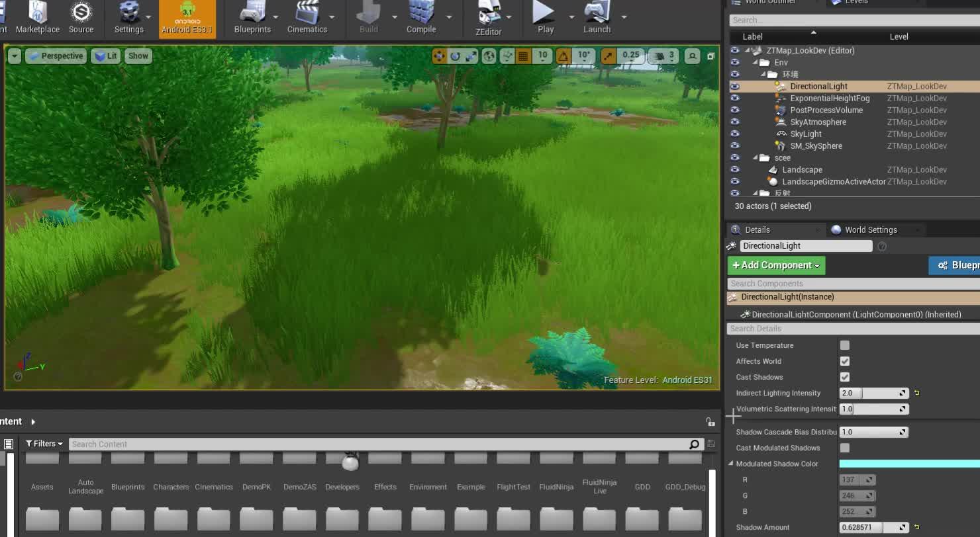This screenshot has height=537, width=980.
Task: Enable the Use Temperature checkbox
Action: [x=845, y=345]
